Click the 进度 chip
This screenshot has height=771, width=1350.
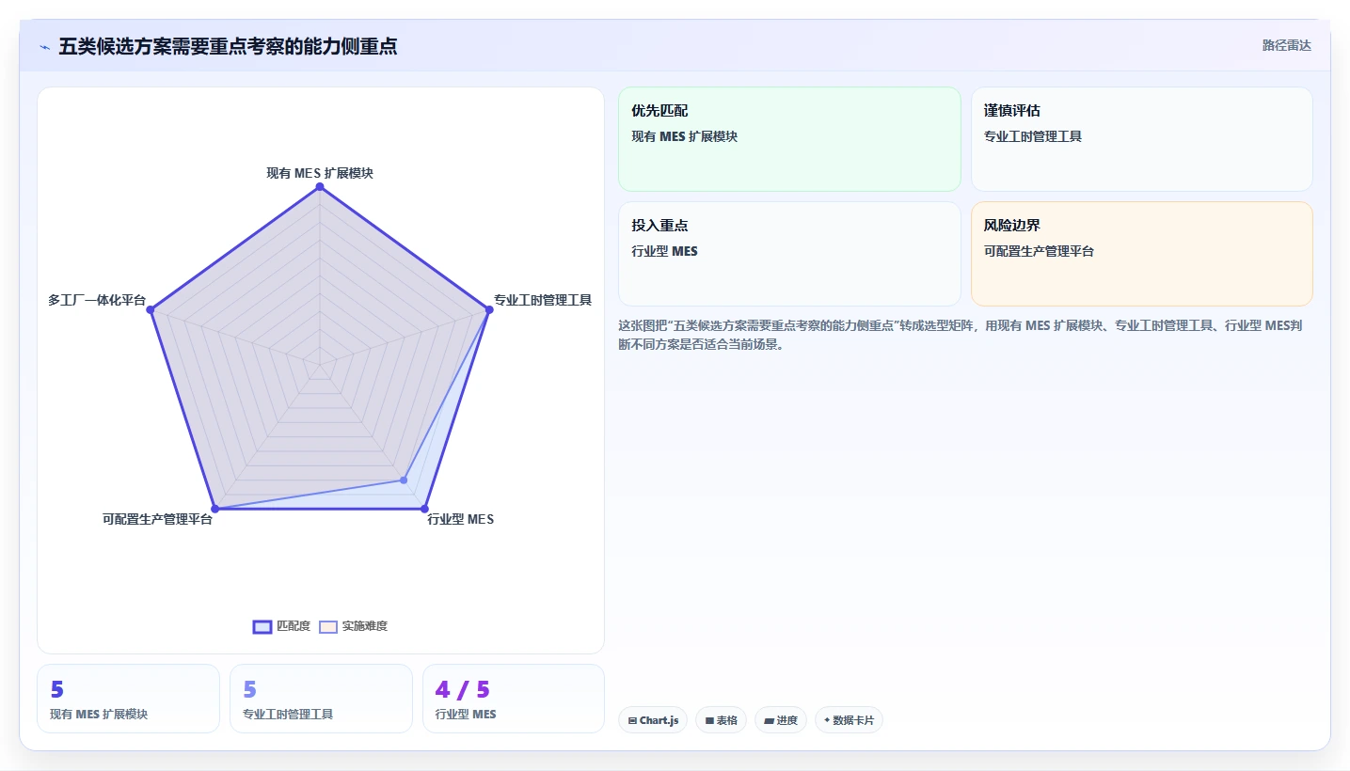point(781,720)
